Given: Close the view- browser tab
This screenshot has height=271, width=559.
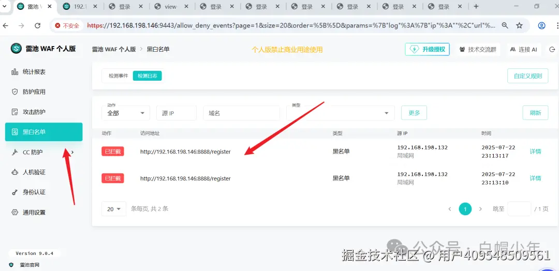Looking at the screenshot, I should 186,6.
